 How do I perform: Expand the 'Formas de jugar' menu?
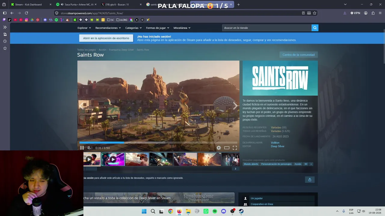[x=158, y=28]
